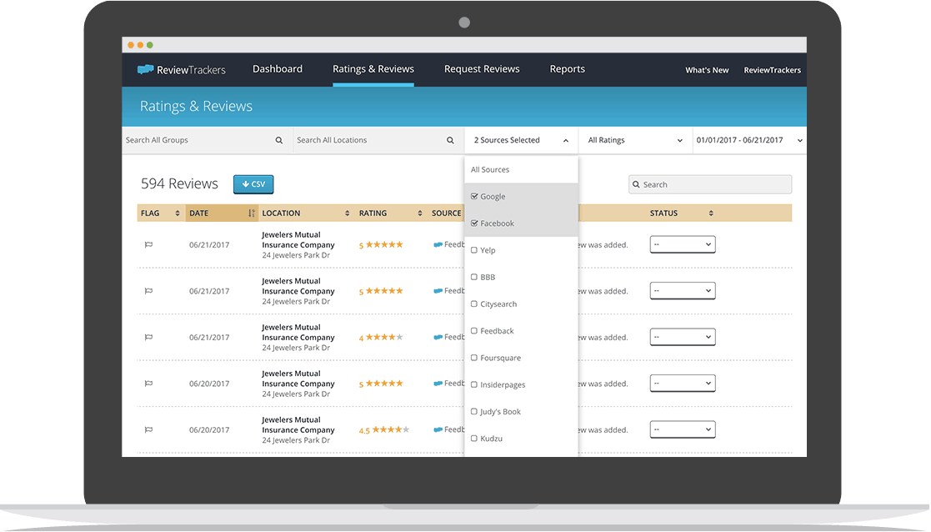Open status dropdown for 4-star review
Viewport: 931px width, 532px height.
(683, 337)
